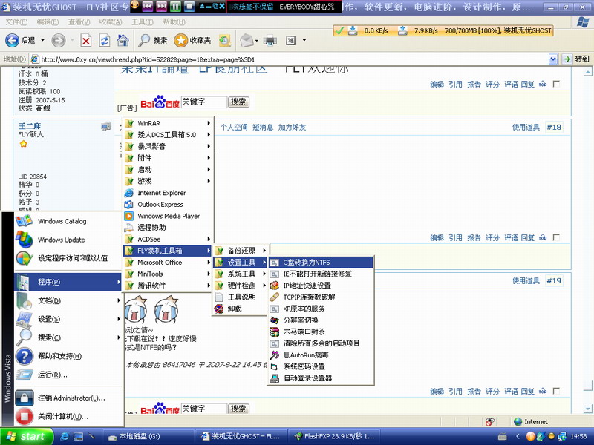
Task: Expand the WinRAR submenu
Action: click(x=168, y=123)
